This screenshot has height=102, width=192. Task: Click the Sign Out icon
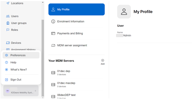coord(6,80)
